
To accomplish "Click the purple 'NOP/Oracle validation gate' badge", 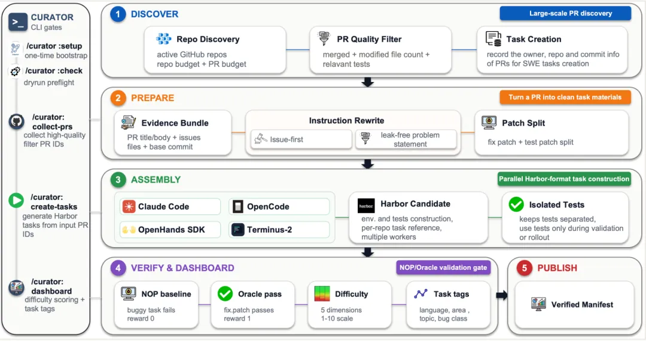I will (x=443, y=267).
